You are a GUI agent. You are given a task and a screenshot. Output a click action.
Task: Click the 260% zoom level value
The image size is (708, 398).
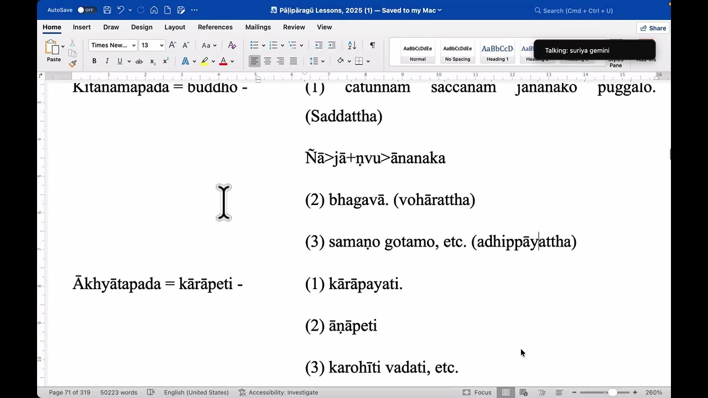pos(654,392)
